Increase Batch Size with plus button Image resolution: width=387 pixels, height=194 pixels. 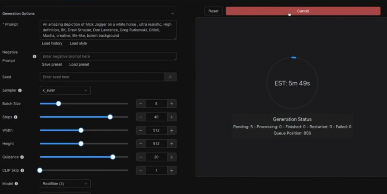(x=172, y=104)
